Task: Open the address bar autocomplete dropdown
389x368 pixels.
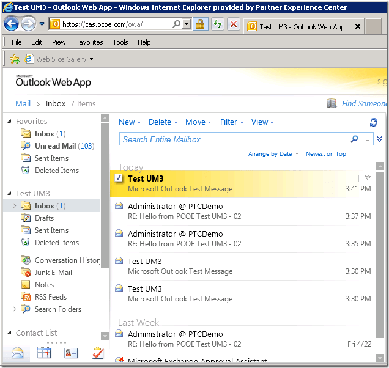Action: pyautogui.click(x=187, y=24)
